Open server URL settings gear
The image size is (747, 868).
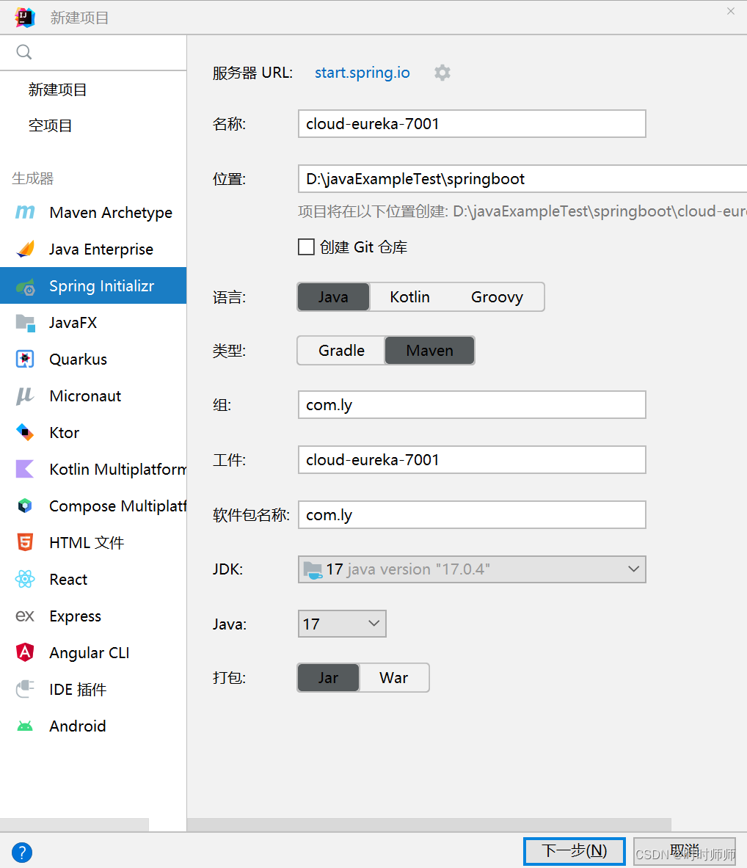click(x=442, y=73)
